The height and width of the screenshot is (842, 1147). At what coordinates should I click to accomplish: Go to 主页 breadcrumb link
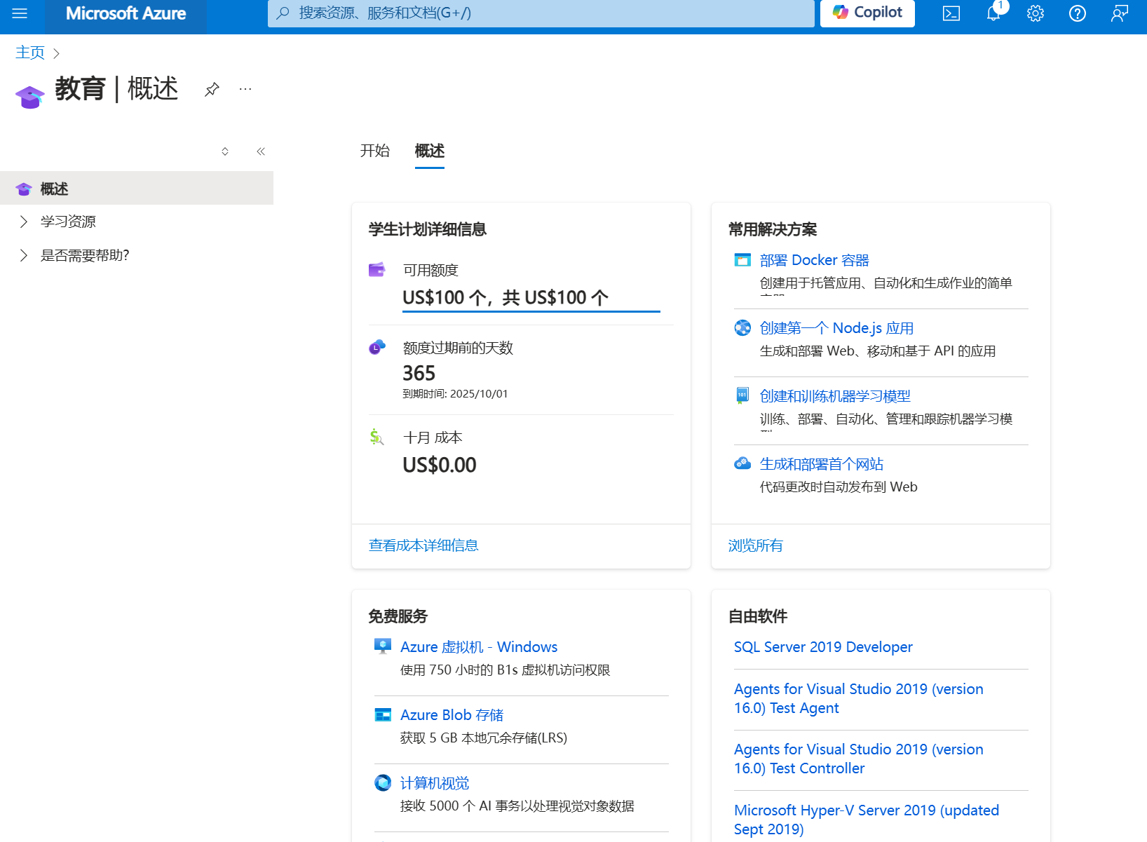click(30, 53)
